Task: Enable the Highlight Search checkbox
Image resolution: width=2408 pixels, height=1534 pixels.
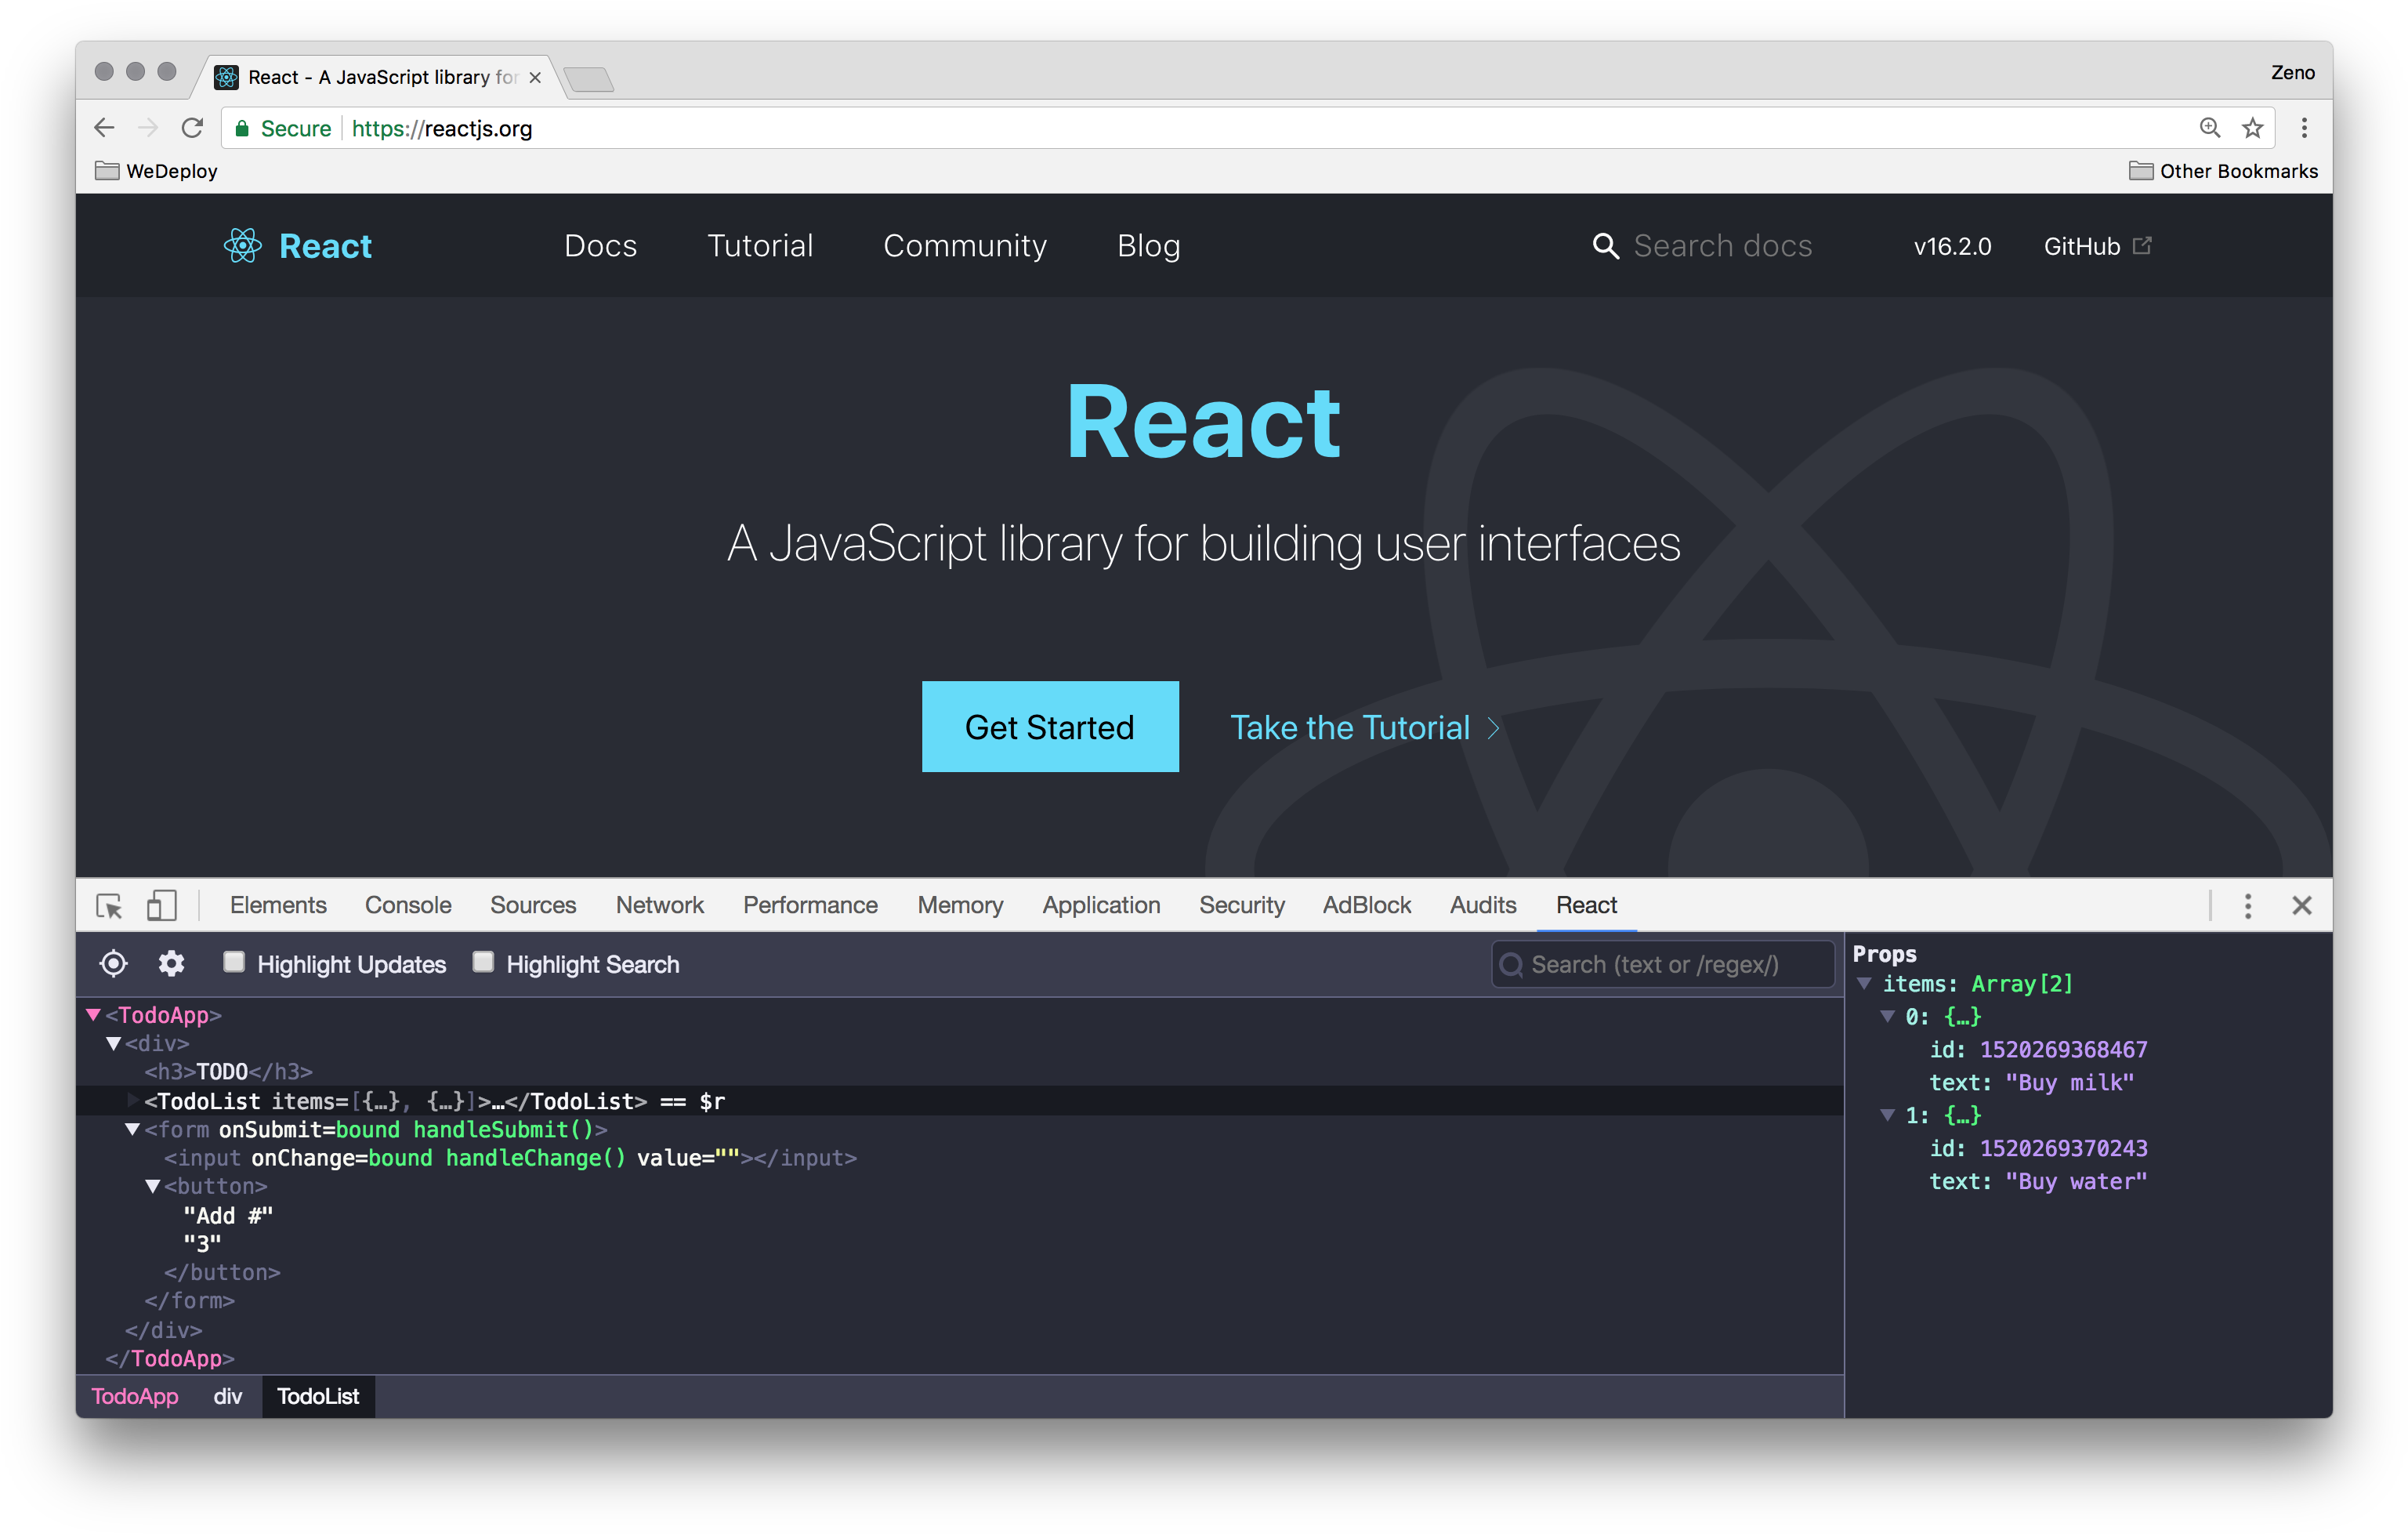Action: (x=483, y=961)
